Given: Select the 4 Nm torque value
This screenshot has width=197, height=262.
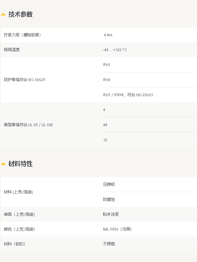Looking at the screenshot, I should coord(108,35).
